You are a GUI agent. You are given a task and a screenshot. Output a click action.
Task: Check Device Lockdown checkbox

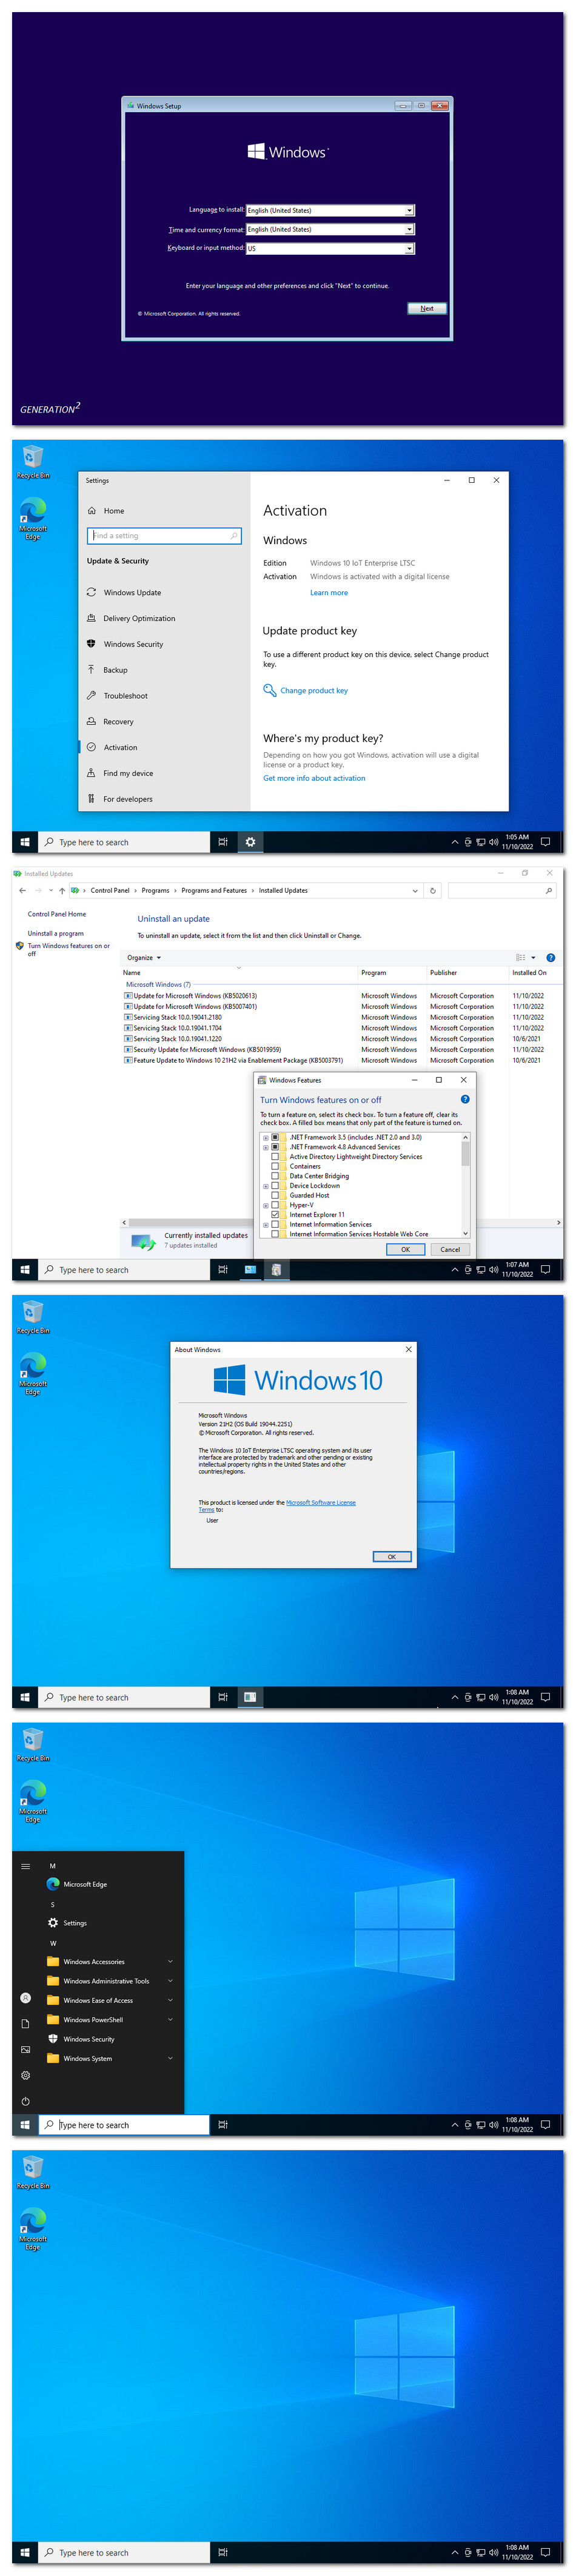click(x=275, y=1185)
